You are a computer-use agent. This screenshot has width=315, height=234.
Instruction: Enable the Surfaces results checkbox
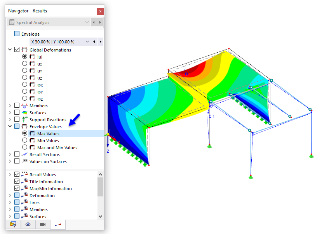click(x=17, y=112)
